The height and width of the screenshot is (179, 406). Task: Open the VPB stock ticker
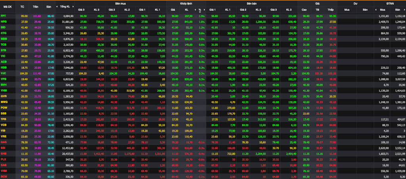point(3,79)
